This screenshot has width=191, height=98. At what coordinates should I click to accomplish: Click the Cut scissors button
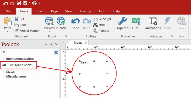coord(19,19)
